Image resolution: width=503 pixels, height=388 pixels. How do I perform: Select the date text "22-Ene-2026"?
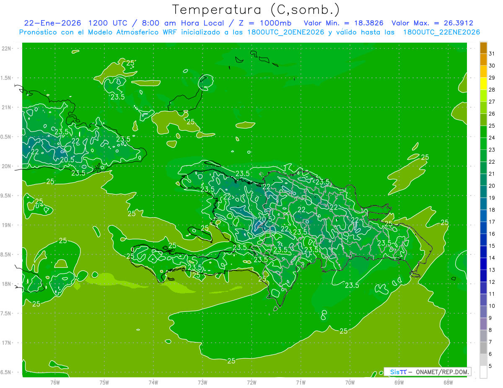click(x=52, y=23)
